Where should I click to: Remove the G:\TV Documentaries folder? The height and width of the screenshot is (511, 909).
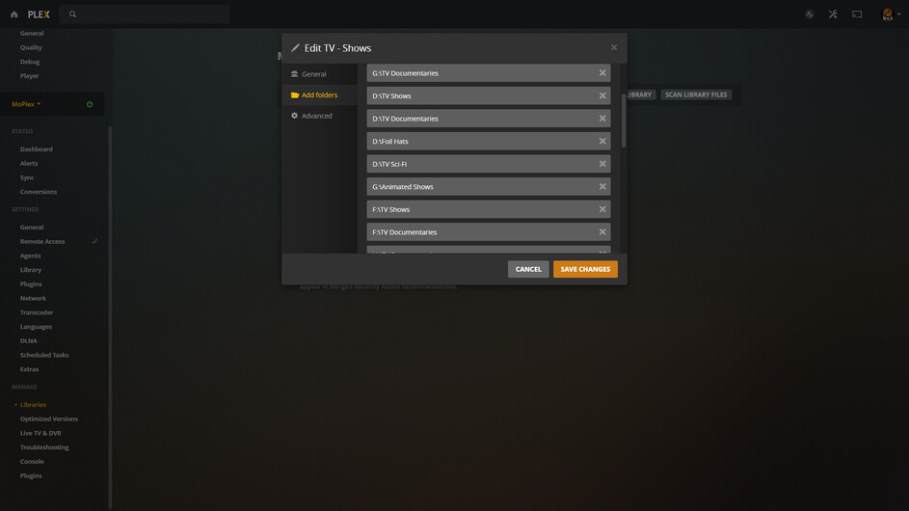[x=602, y=73]
